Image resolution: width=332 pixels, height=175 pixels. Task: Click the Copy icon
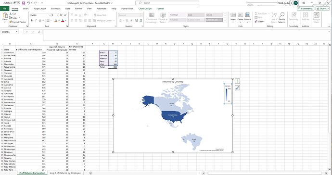point(11,18)
